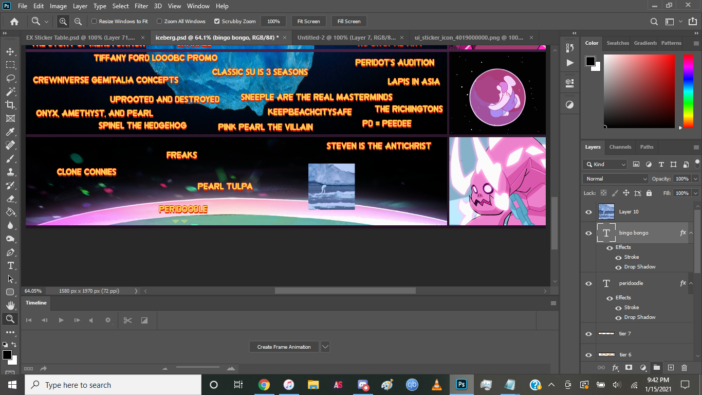The height and width of the screenshot is (395, 702).
Task: Add a layer style with fx button
Action: pos(615,368)
